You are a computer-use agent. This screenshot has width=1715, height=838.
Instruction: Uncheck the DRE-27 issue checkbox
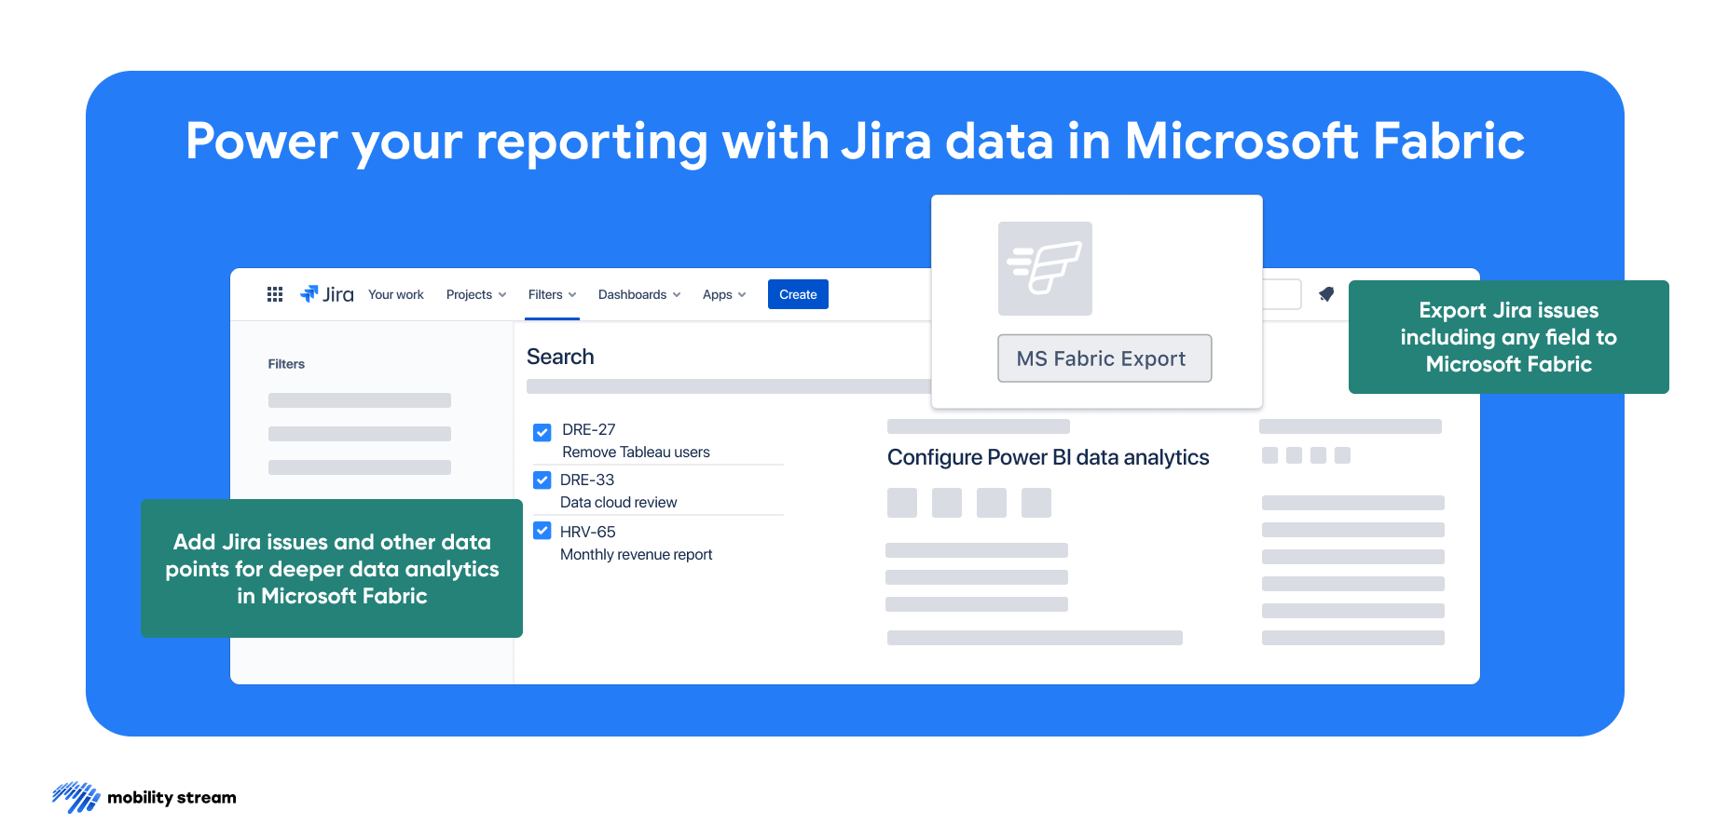point(542,432)
